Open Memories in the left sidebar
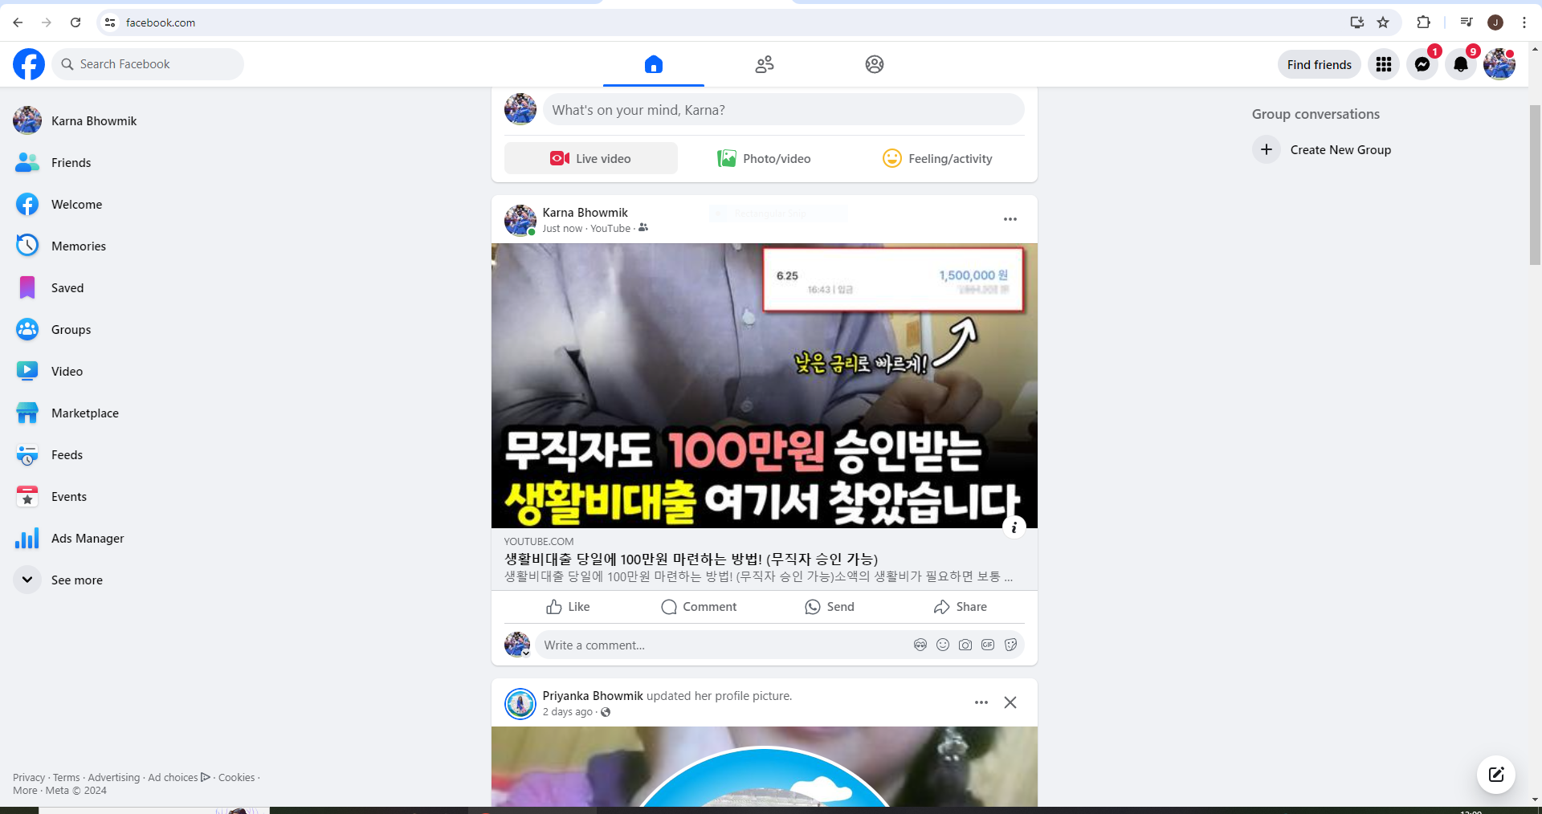Viewport: 1542px width, 814px height. click(x=79, y=246)
